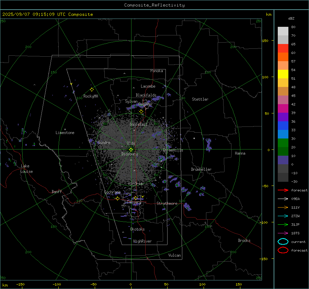Viewport: 309px width, 289px height.
Task: Click the Airdrie city label
Action: point(135,184)
